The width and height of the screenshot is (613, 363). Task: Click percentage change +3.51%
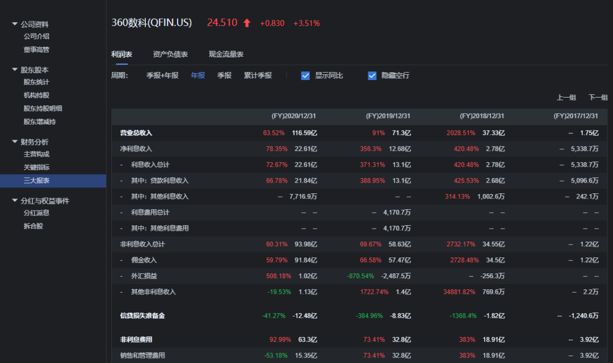coord(306,23)
